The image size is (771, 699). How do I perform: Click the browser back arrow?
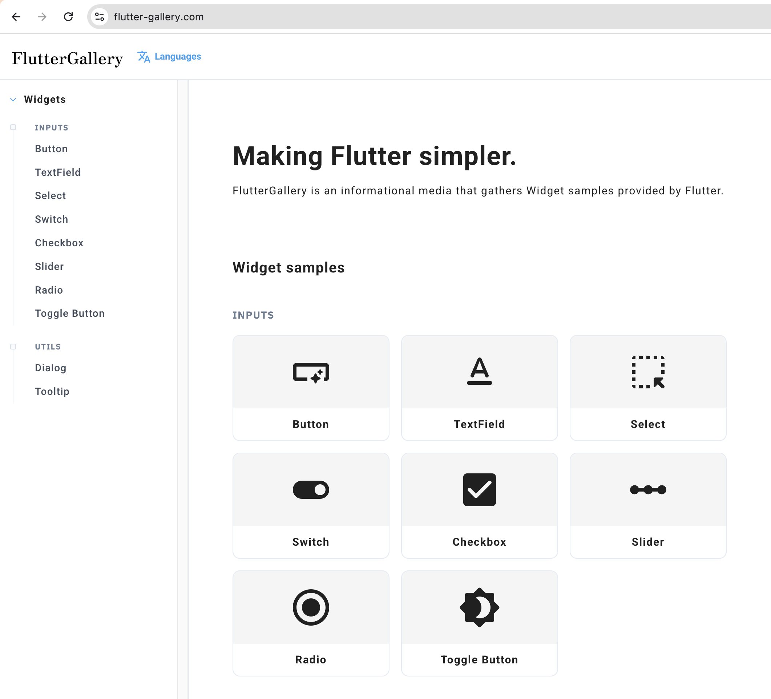point(16,17)
